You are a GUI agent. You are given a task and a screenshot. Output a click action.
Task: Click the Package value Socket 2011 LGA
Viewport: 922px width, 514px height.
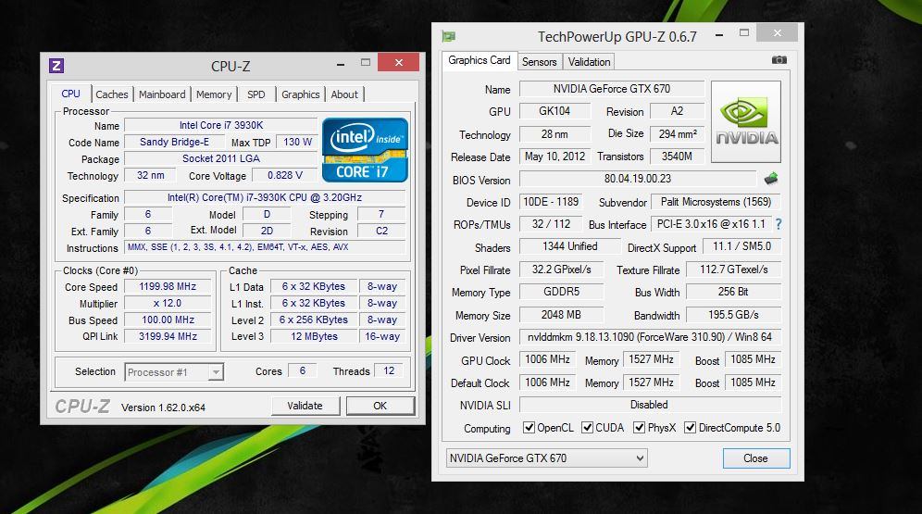tap(221, 158)
